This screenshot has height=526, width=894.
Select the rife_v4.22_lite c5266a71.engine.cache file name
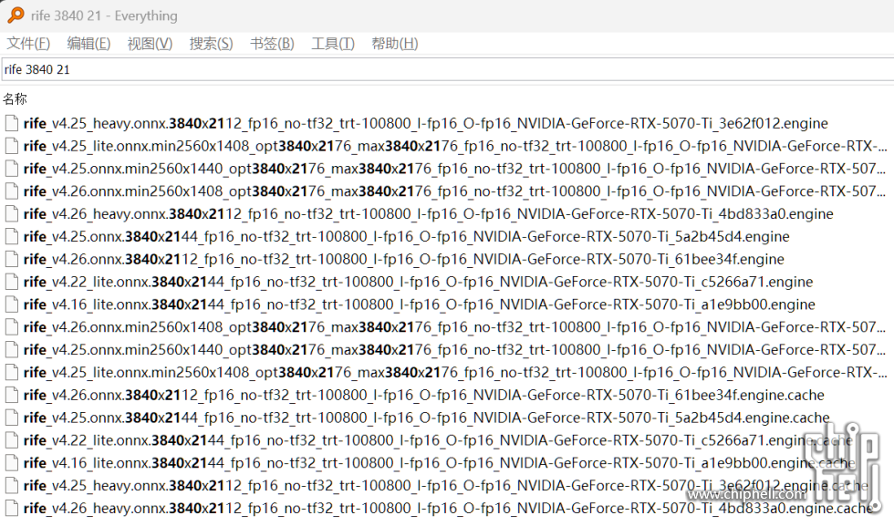point(438,440)
